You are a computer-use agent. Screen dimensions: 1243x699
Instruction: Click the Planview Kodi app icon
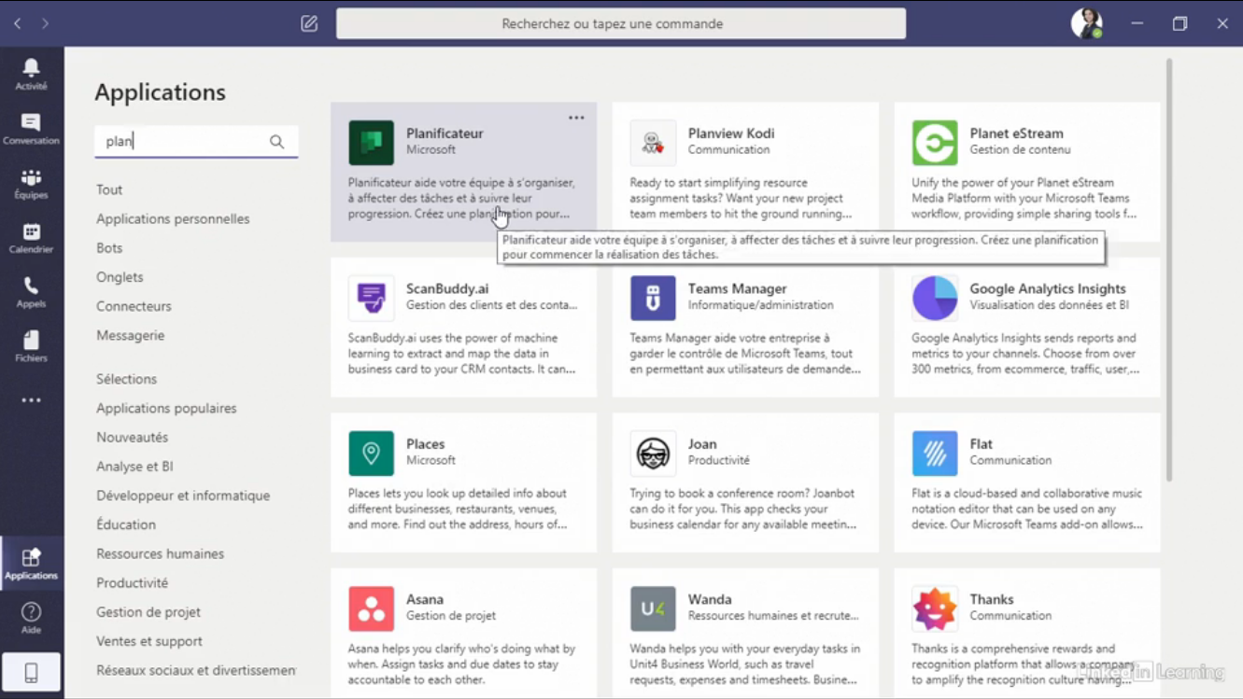click(x=653, y=143)
